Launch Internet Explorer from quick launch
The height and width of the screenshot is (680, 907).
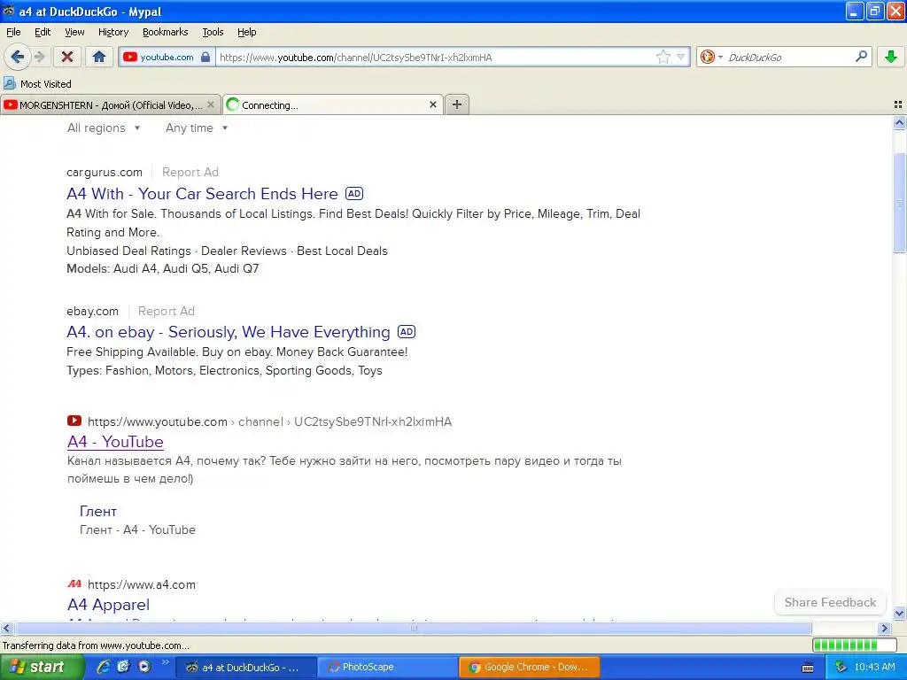click(x=104, y=667)
